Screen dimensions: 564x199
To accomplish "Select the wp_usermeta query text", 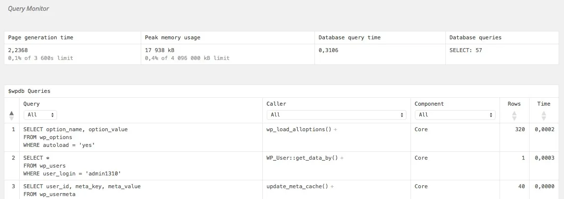I will pos(82,190).
